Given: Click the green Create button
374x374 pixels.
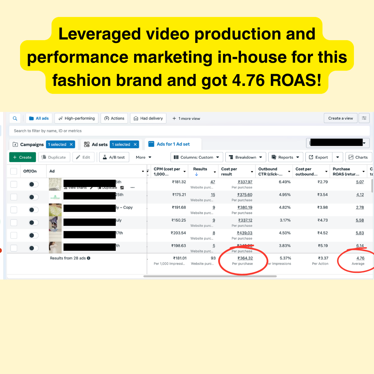Looking at the screenshot, I should 23,157.
